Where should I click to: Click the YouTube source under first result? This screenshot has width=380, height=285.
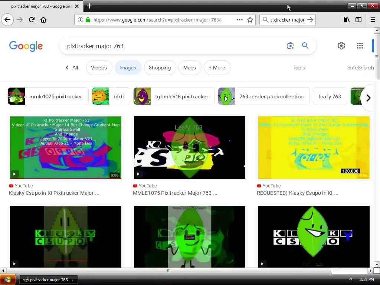pos(21,186)
